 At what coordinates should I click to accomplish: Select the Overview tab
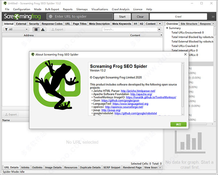click(x=172, y=24)
